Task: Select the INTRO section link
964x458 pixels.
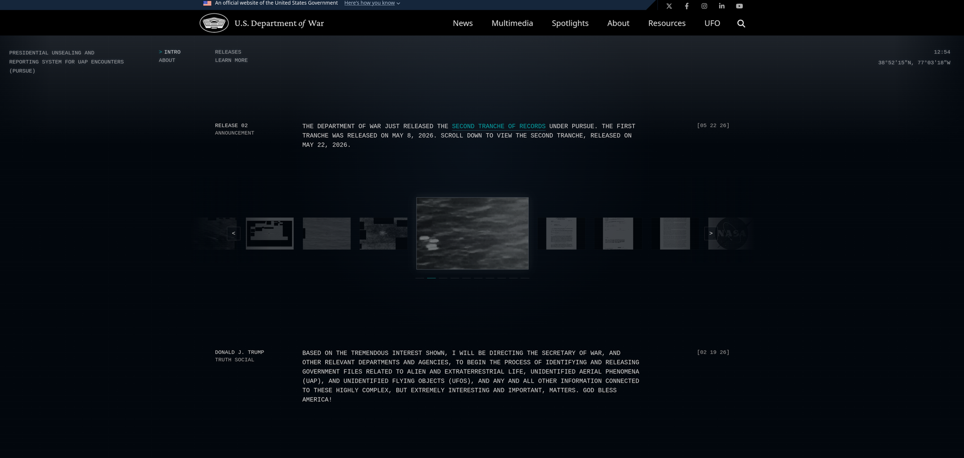Action: (x=172, y=52)
